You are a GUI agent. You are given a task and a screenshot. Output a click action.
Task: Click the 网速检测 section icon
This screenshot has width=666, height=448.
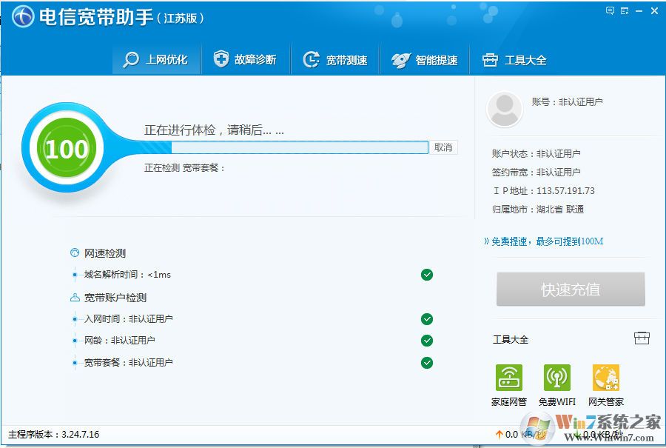click(75, 253)
